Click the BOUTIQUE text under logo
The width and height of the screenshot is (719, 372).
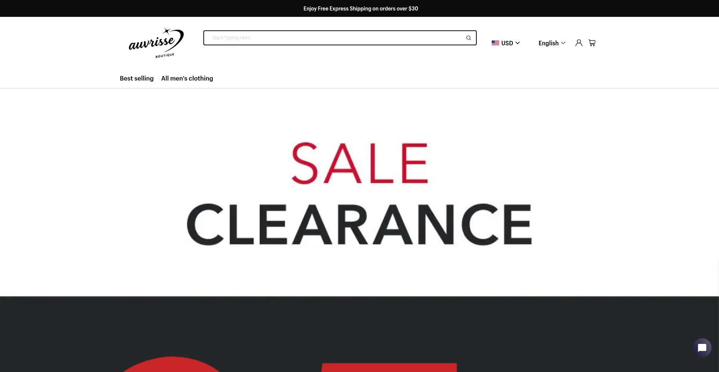point(165,55)
